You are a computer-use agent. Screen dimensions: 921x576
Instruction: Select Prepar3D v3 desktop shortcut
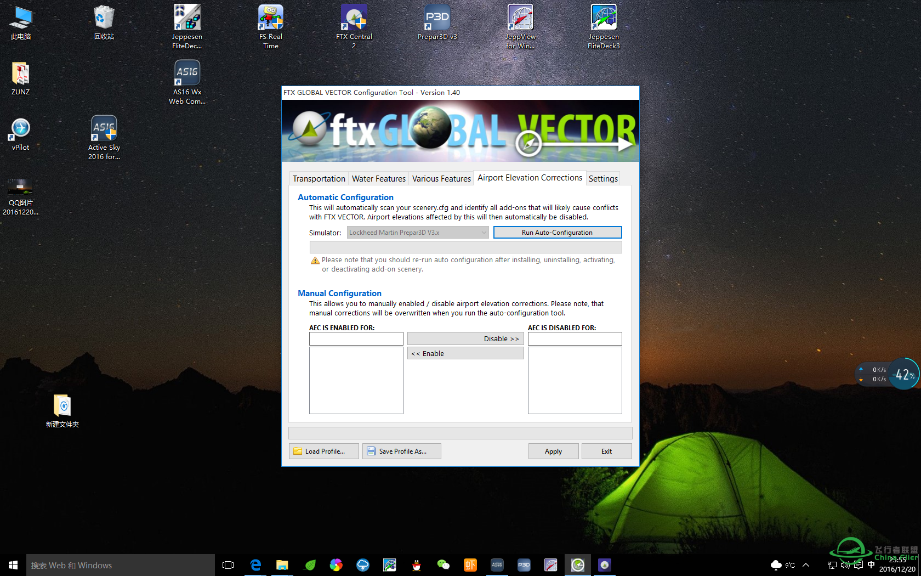(x=437, y=23)
